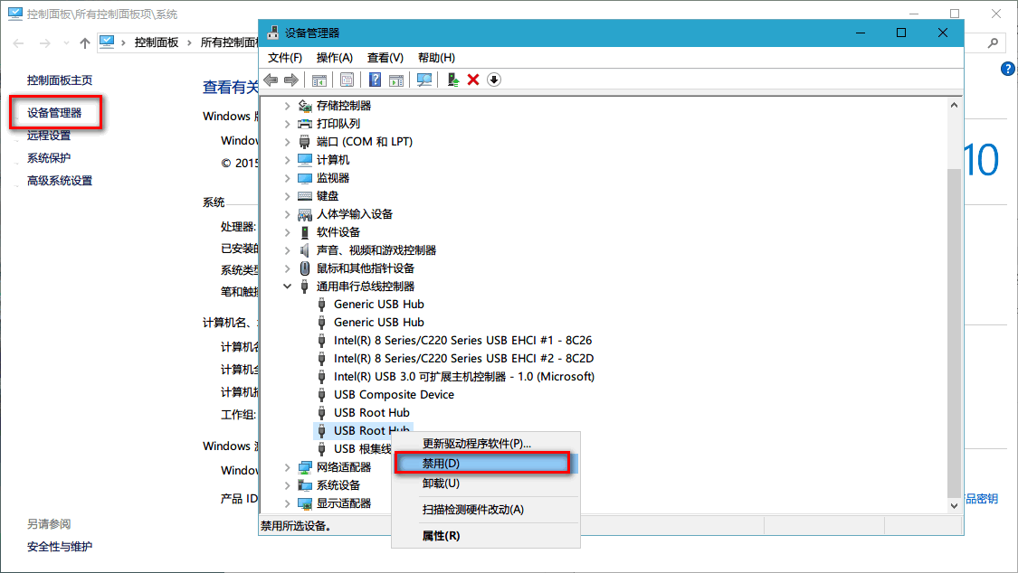Click the keyboard (键盘) category icon

304,196
